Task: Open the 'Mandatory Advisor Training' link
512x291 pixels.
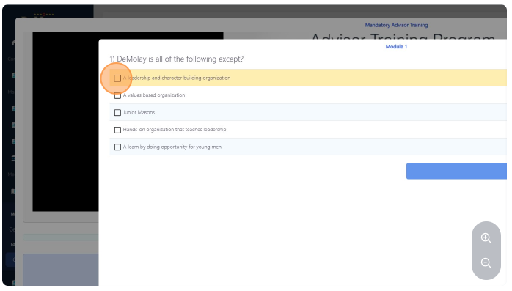Action: 396,25
